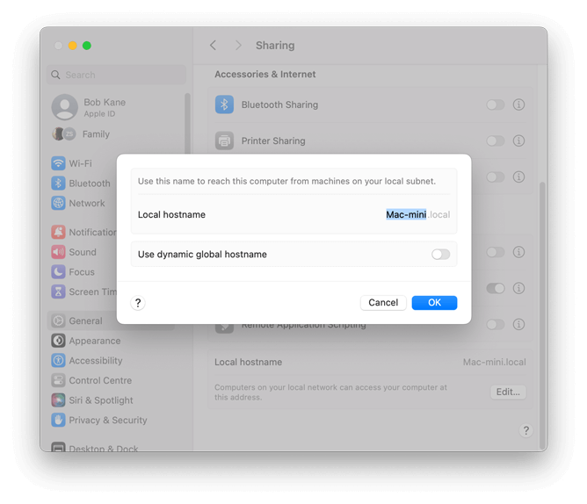587x504 pixels.
Task: Open Notifications settings in sidebar
Action: [x=83, y=233]
